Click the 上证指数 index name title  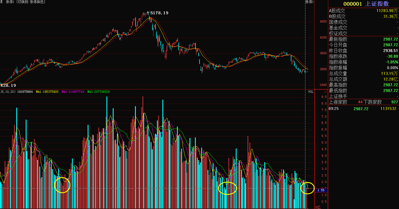[x=377, y=4]
